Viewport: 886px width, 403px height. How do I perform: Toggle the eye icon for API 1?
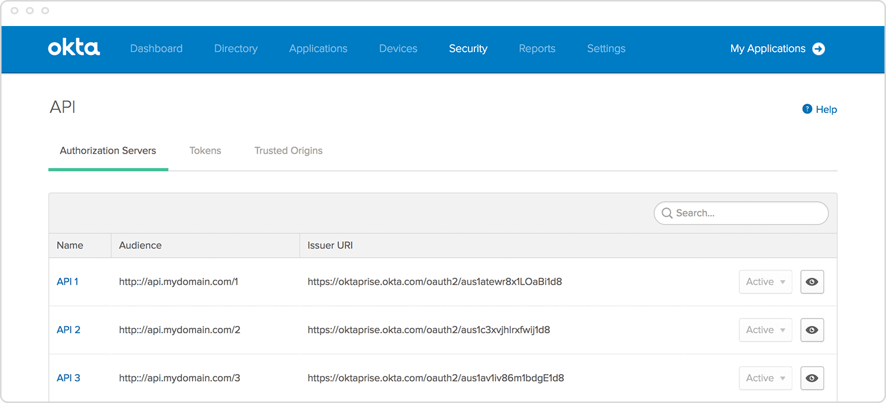[x=812, y=282]
